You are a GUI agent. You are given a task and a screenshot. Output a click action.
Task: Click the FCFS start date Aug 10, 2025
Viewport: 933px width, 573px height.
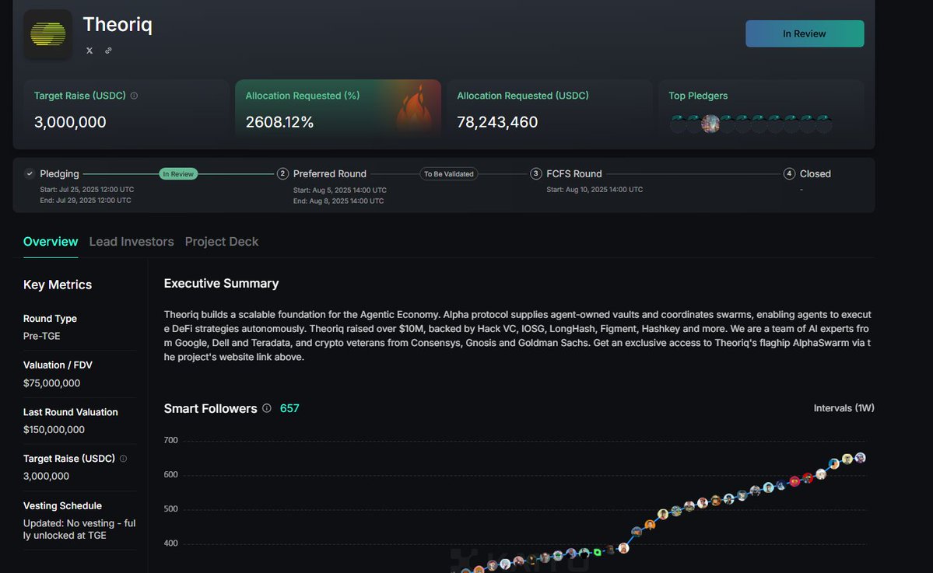point(595,190)
